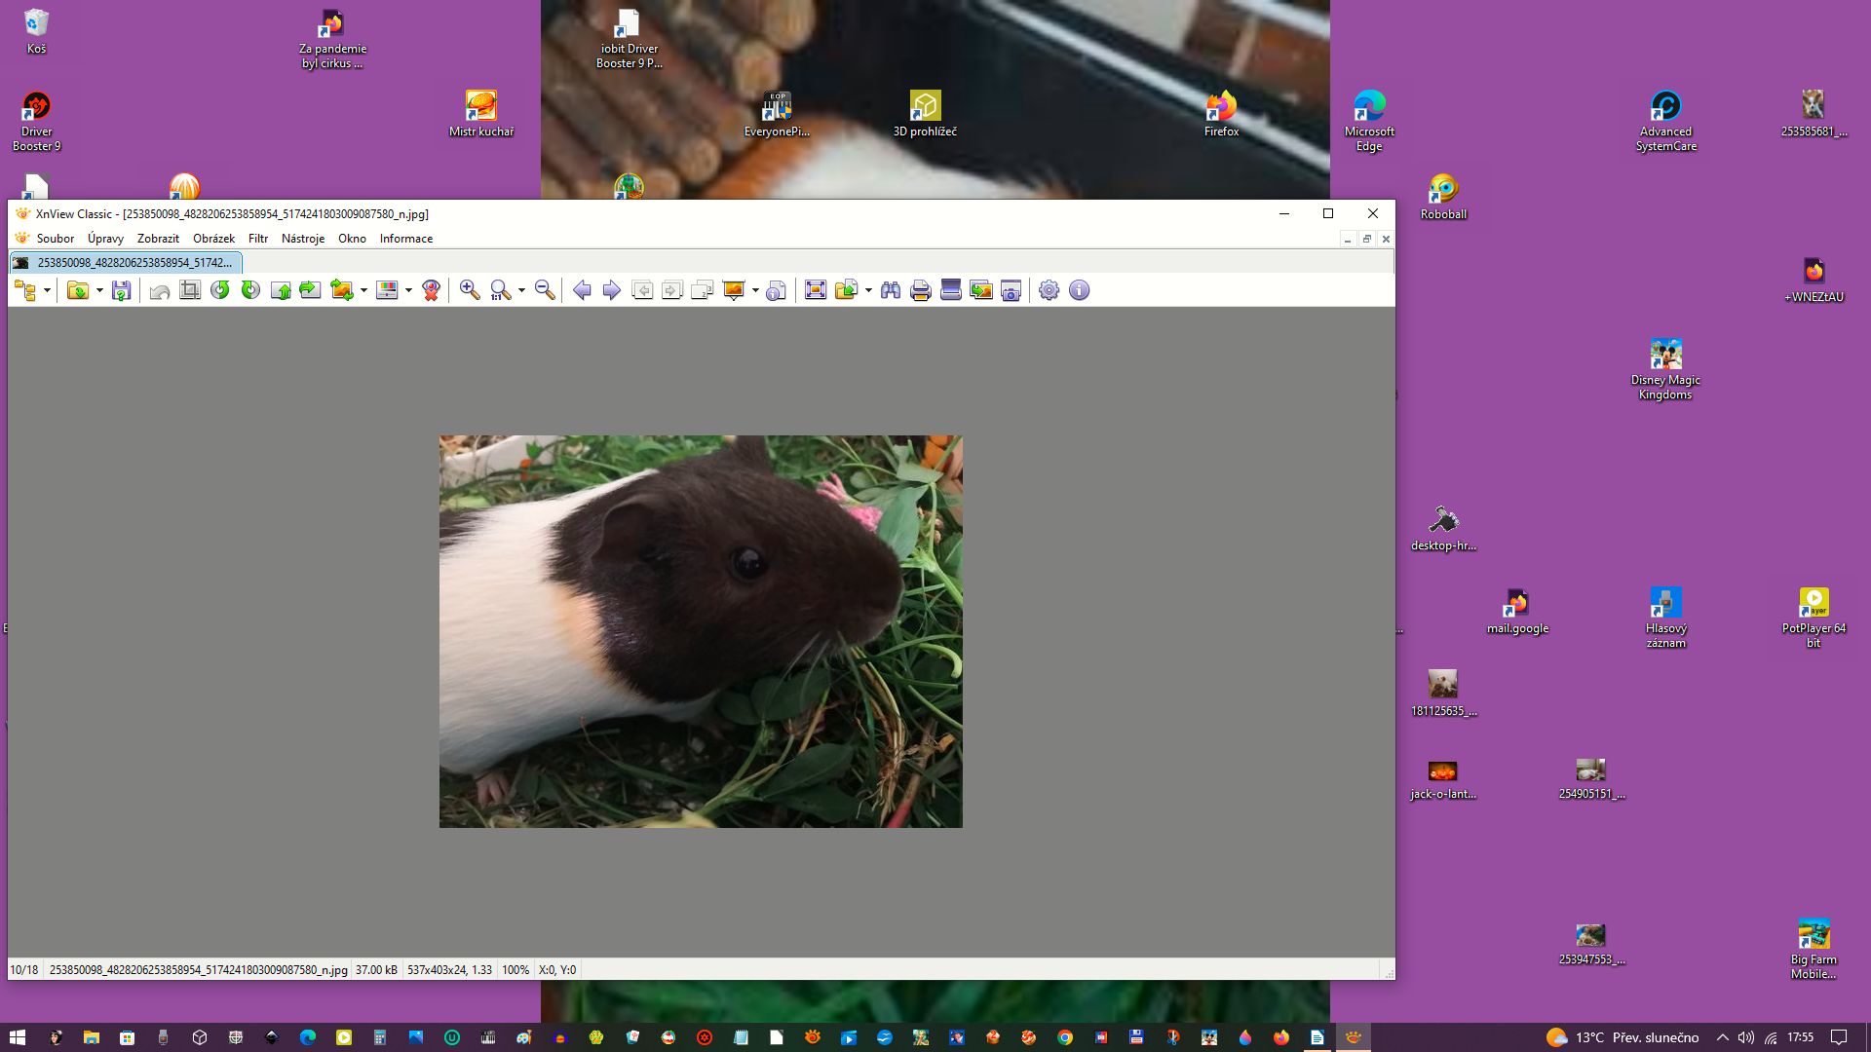Open the Obrázek menu
The width and height of the screenshot is (1871, 1052).
click(x=213, y=239)
